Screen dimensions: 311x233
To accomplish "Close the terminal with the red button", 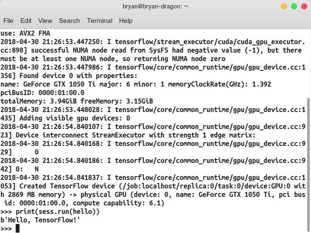I will (303, 6).
